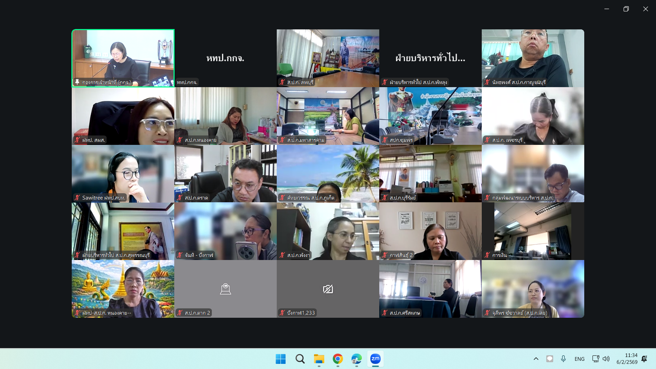This screenshot has width=656, height=369.
Task: Click the speaker volume icon in tray
Action: coord(606,359)
